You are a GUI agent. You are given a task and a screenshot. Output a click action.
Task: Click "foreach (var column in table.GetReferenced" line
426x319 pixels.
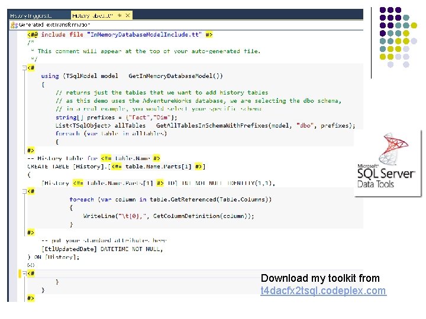pos(170,200)
